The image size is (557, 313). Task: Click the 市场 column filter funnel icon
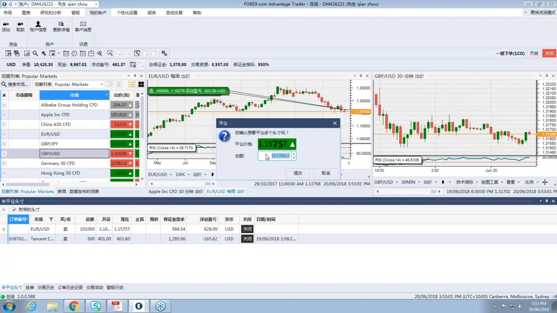click(x=51, y=219)
